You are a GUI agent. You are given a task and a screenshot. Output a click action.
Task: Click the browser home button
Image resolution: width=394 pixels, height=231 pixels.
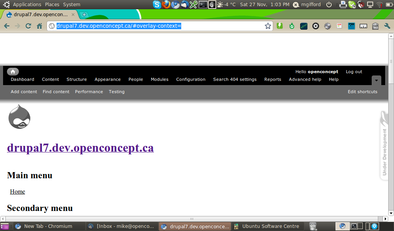pyautogui.click(x=40, y=26)
